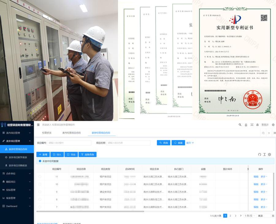Viewport: 276px width, 224px height.
Task: Select the row checkbox for project 11
Action: pyautogui.click(x=40, y=177)
